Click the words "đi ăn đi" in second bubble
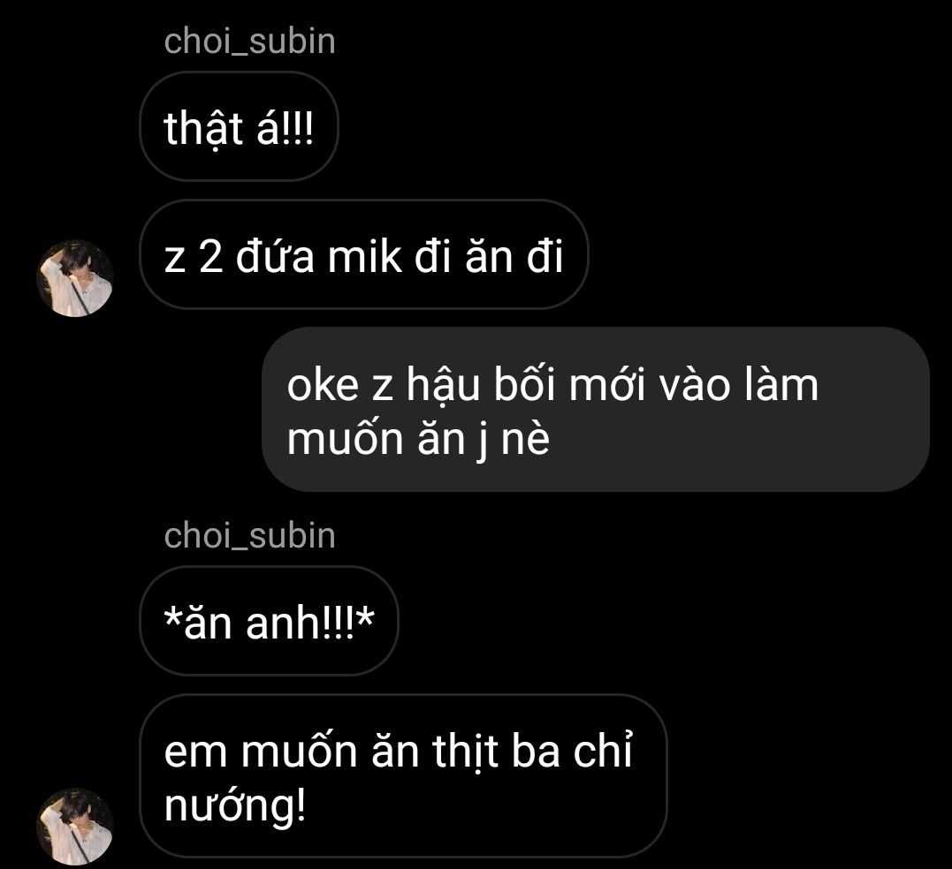Image resolution: width=952 pixels, height=869 pixels. [490, 256]
